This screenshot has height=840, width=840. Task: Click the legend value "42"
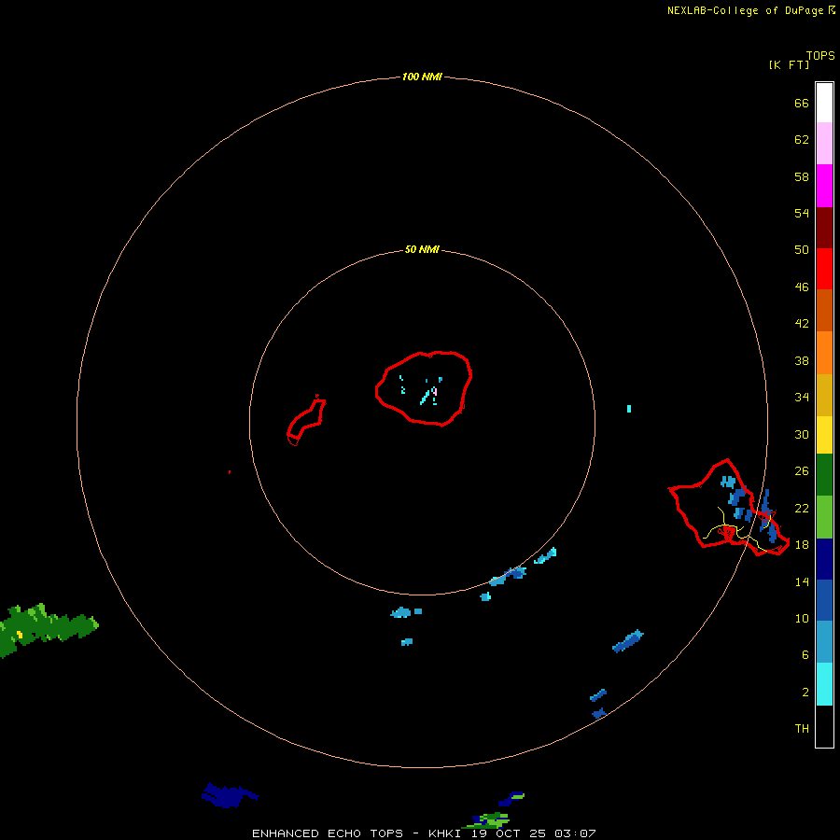tap(802, 323)
